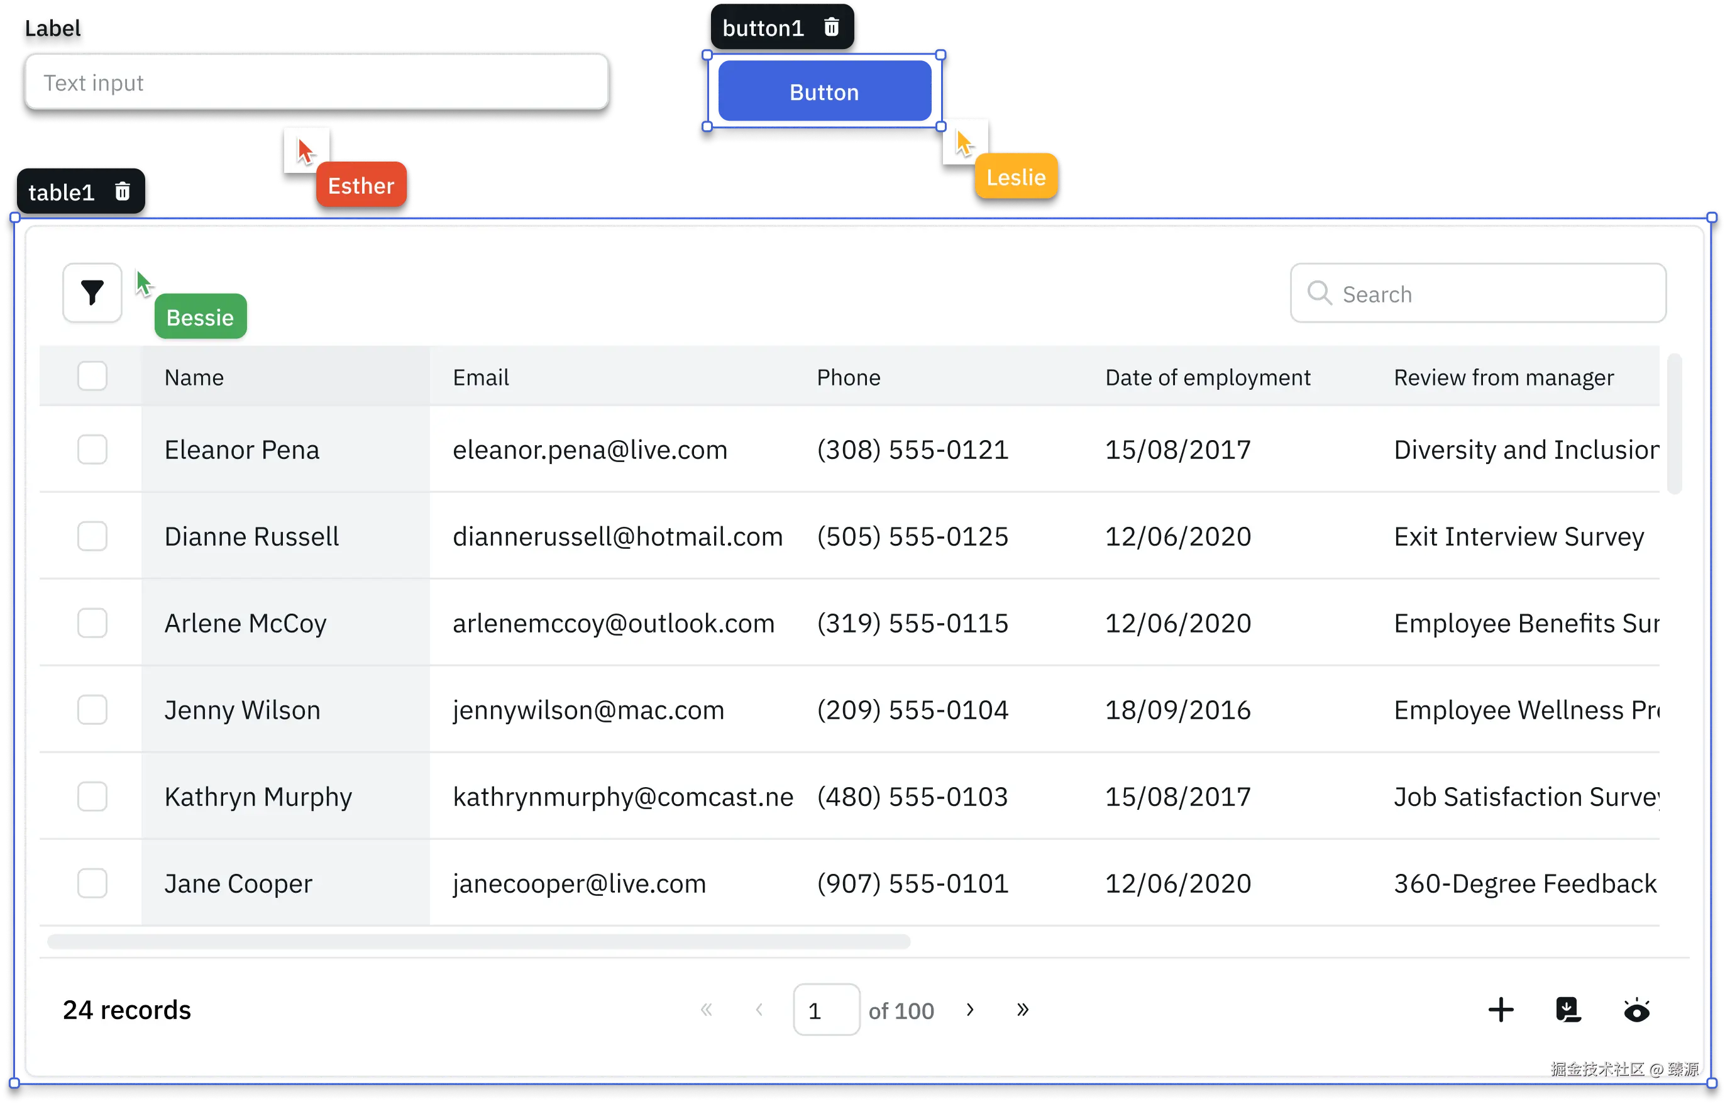Go to the last page double chevron

click(x=1023, y=1009)
